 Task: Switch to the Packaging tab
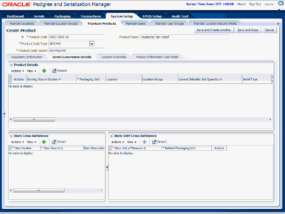[62, 16]
